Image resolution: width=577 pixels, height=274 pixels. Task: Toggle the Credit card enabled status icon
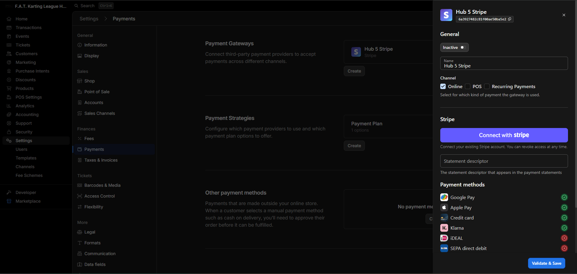564,218
